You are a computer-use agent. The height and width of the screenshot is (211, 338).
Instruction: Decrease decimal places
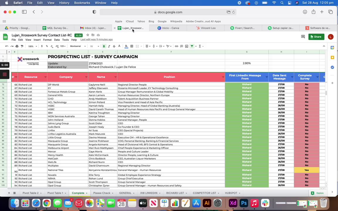click(x=52, y=46)
